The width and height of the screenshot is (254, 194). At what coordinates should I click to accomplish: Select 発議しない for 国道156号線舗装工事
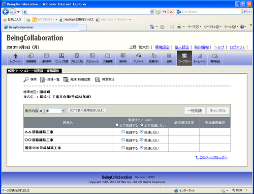point(142,148)
